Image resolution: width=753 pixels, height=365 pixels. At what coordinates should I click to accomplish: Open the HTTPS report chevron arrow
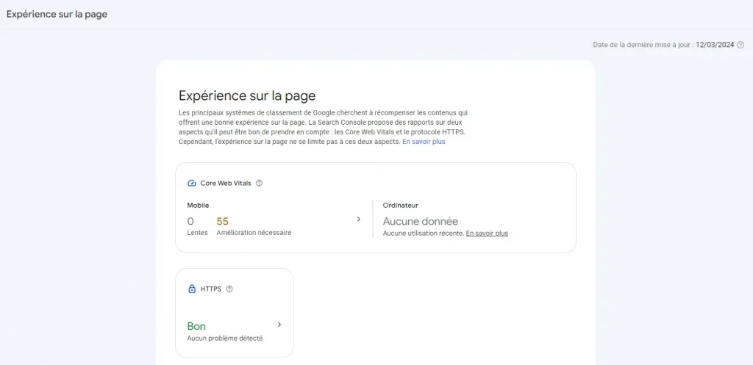click(x=279, y=325)
